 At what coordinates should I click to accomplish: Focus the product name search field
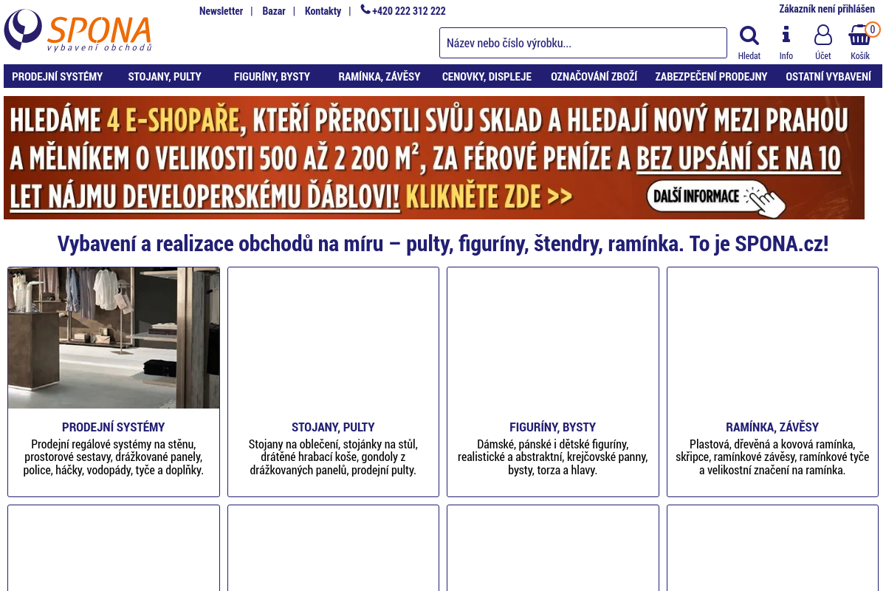(x=583, y=43)
